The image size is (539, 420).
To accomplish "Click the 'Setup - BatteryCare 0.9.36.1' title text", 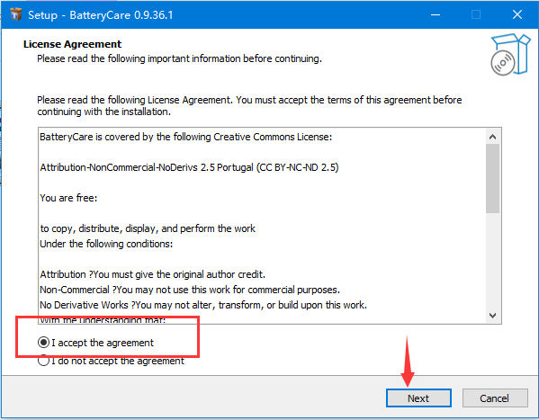I will coord(101,15).
